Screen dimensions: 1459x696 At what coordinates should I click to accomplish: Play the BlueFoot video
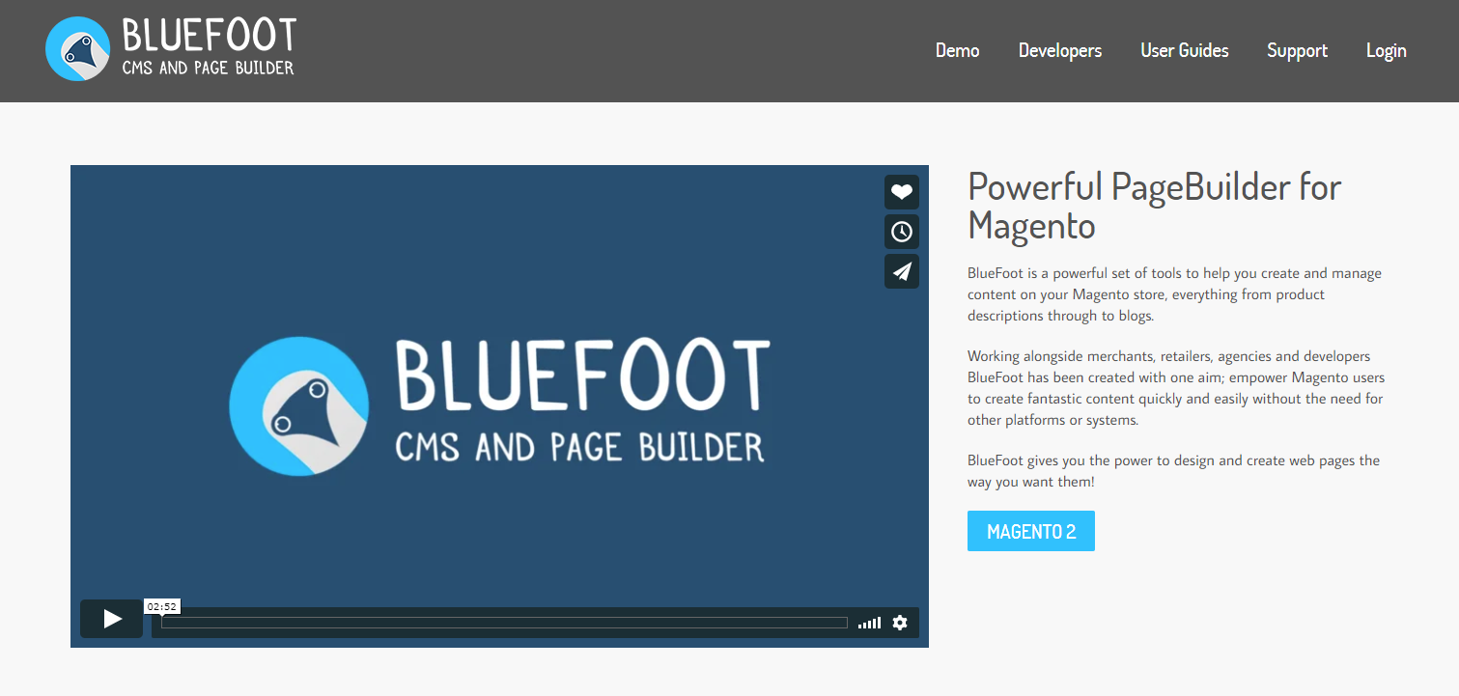pos(111,619)
